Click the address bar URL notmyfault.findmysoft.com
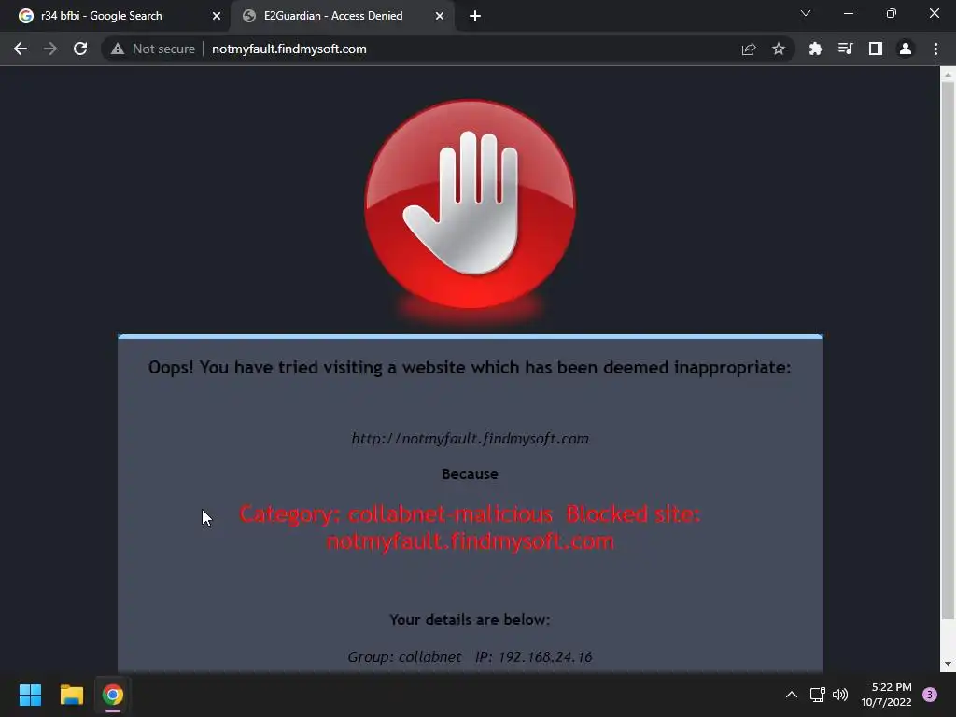956x717 pixels. click(289, 49)
